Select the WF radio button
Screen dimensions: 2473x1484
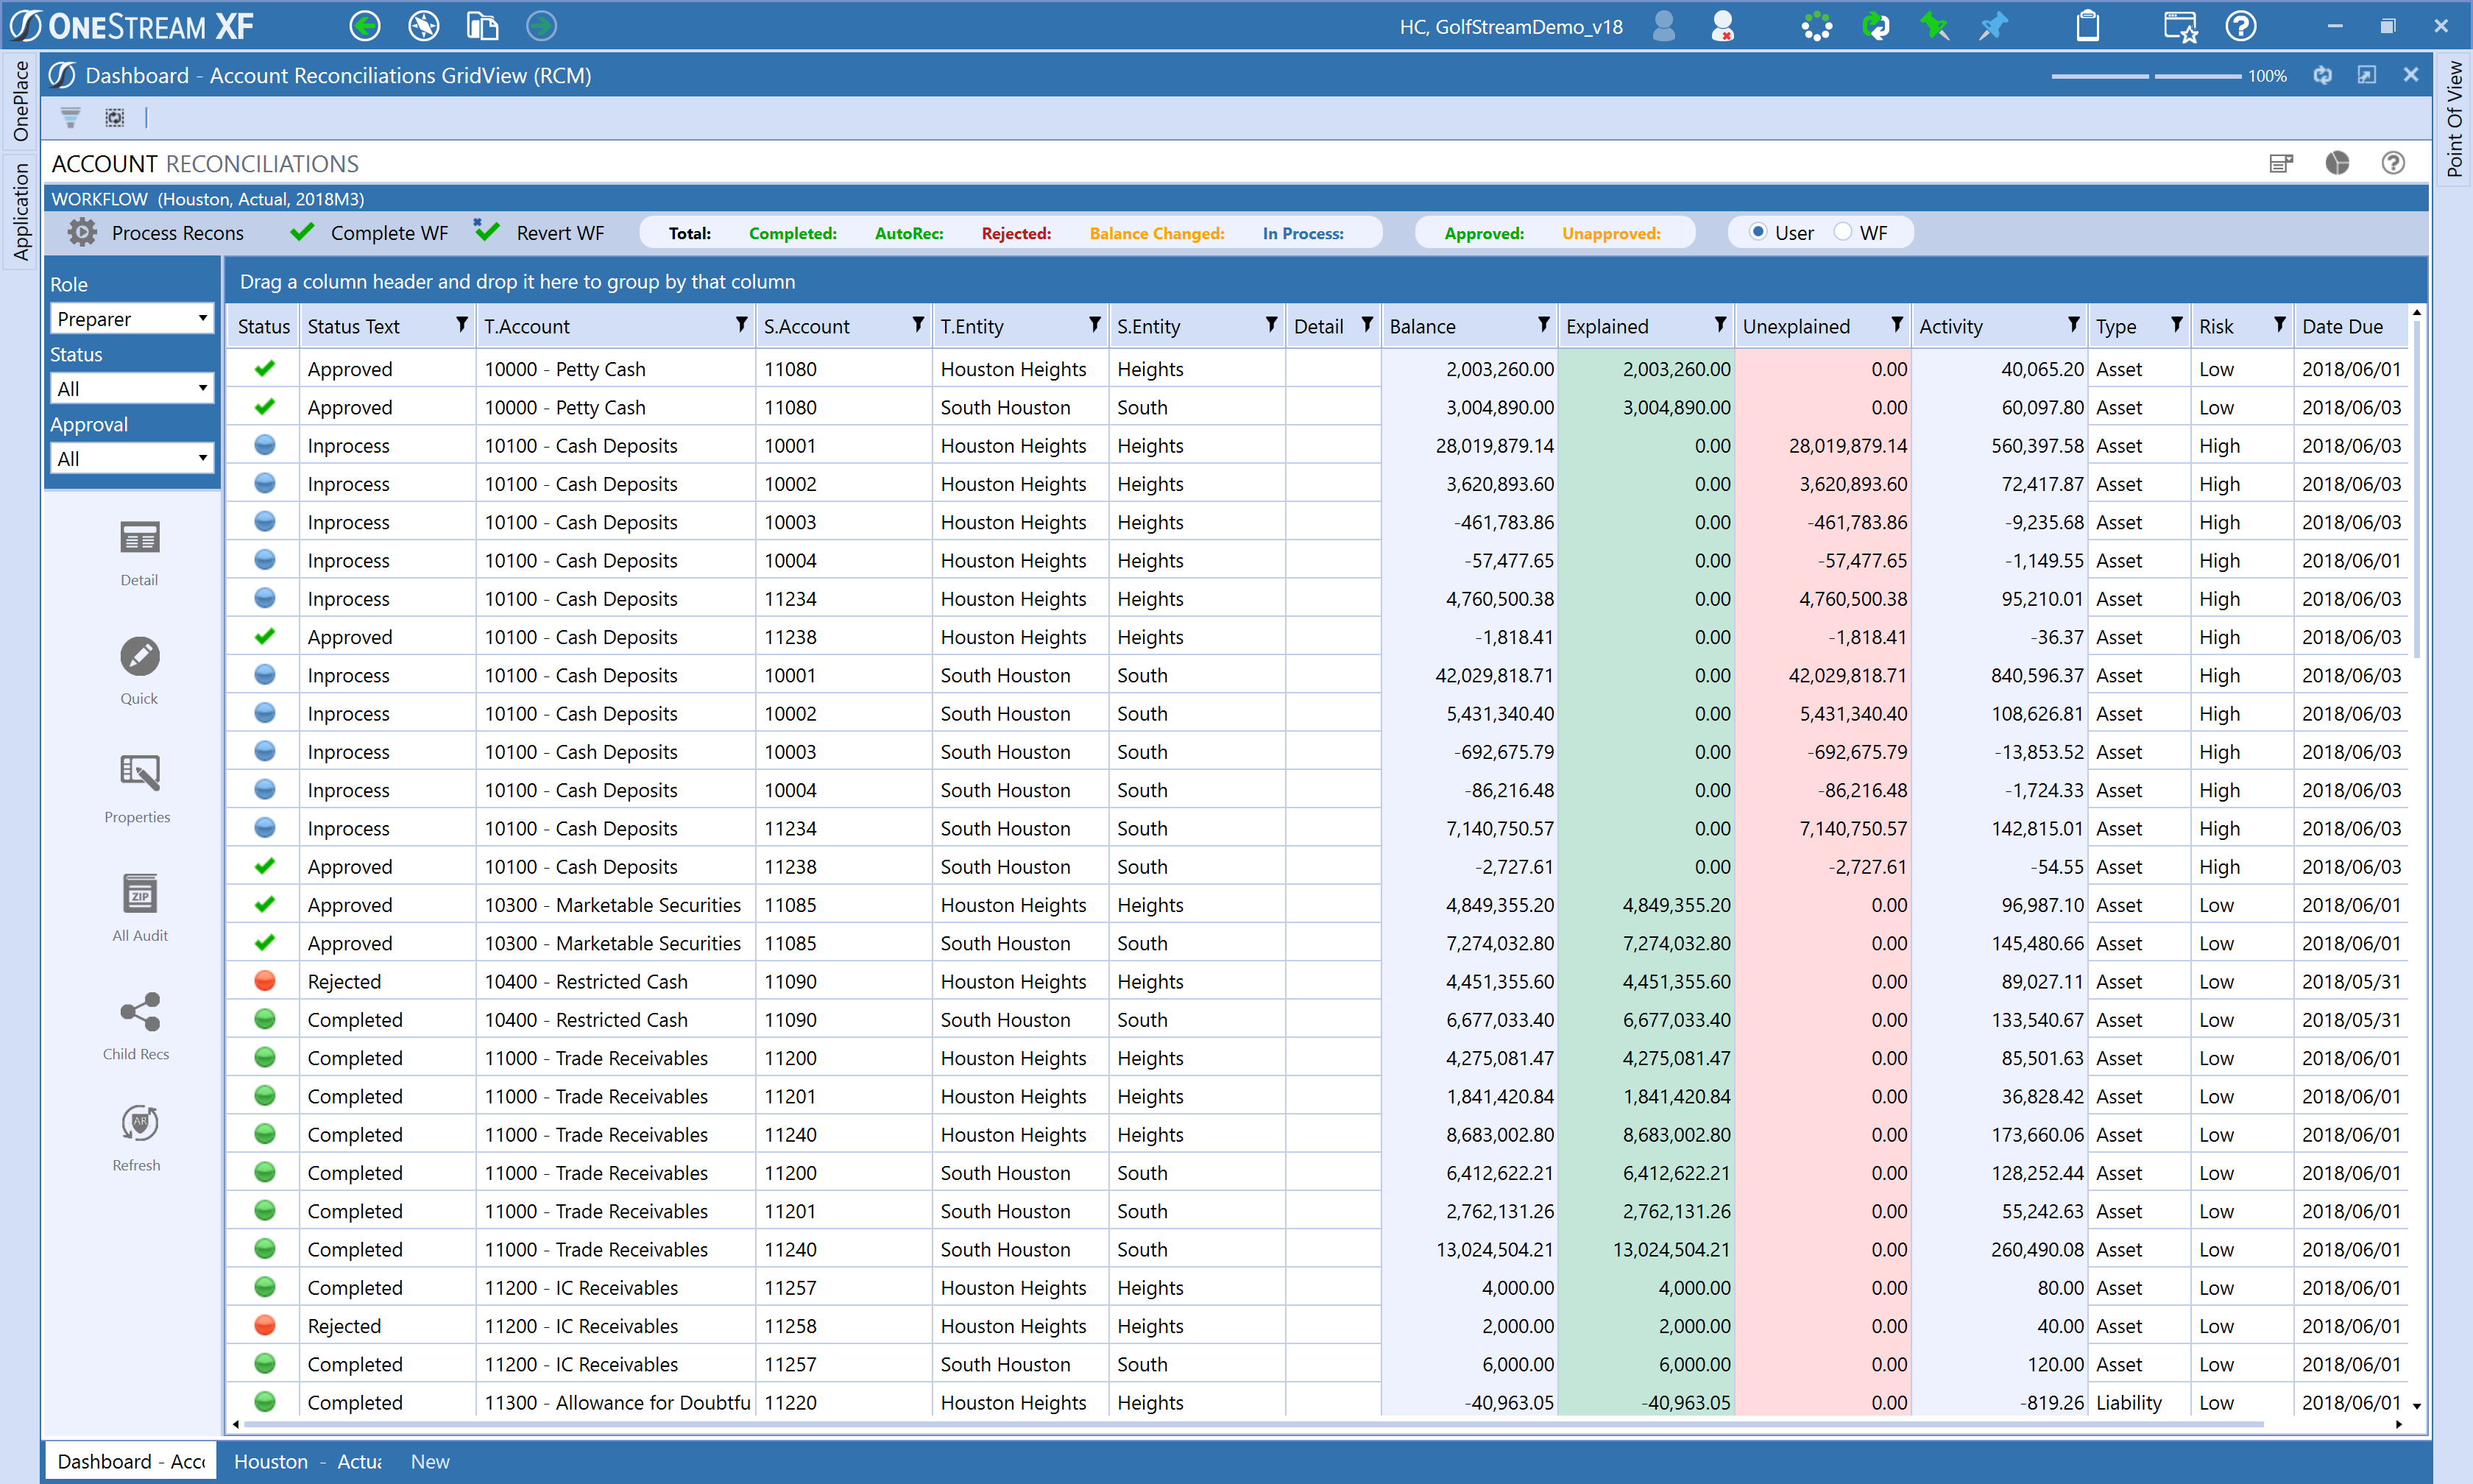pos(1842,232)
